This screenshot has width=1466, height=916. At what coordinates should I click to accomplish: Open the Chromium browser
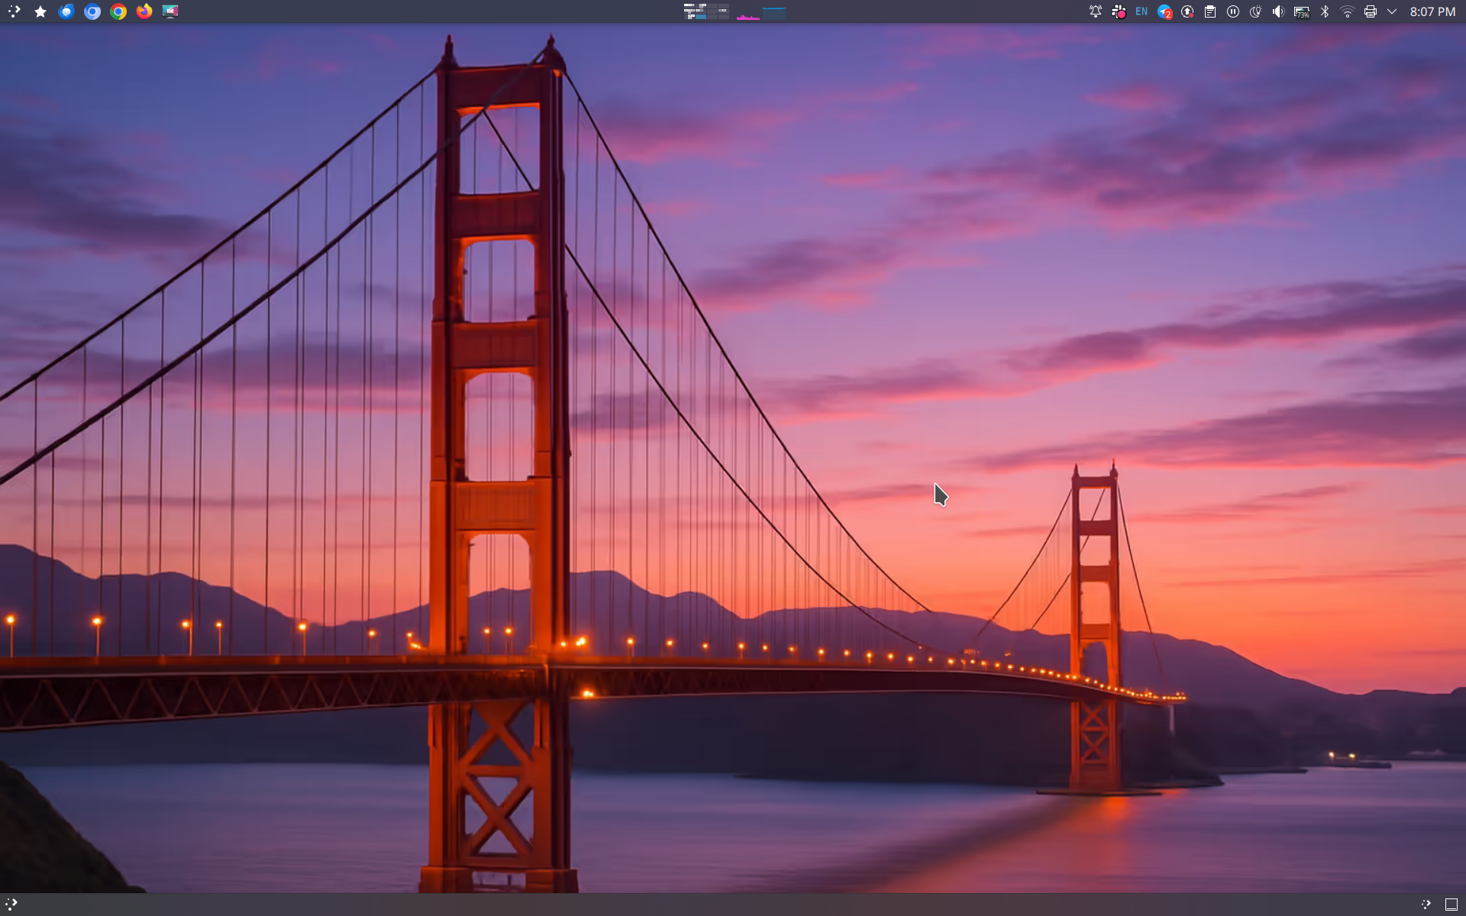tap(92, 11)
